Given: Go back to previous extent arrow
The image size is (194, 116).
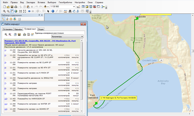Looking at the screenshot, I should 30,11.
